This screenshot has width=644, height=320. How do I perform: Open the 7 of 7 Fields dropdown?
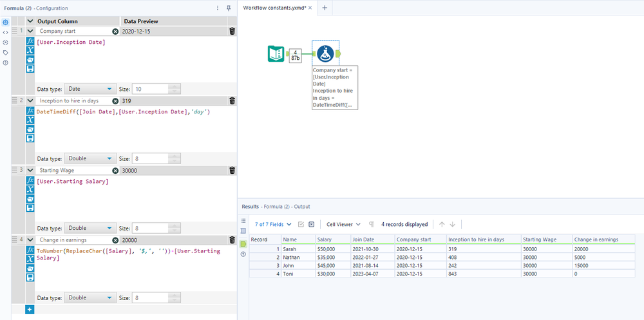pos(273,224)
